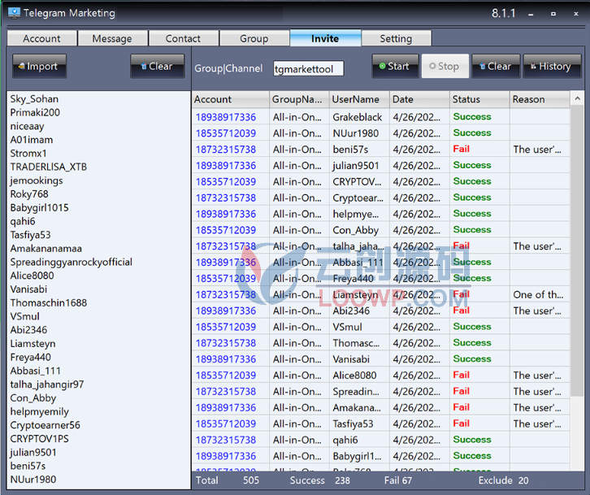Clear the invite results table

496,67
